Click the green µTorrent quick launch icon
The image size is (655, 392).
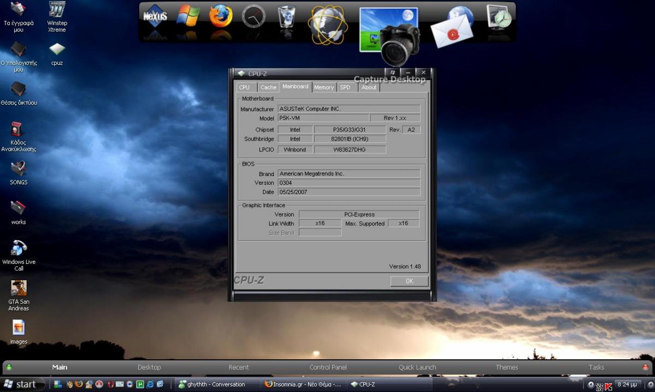[x=140, y=384]
